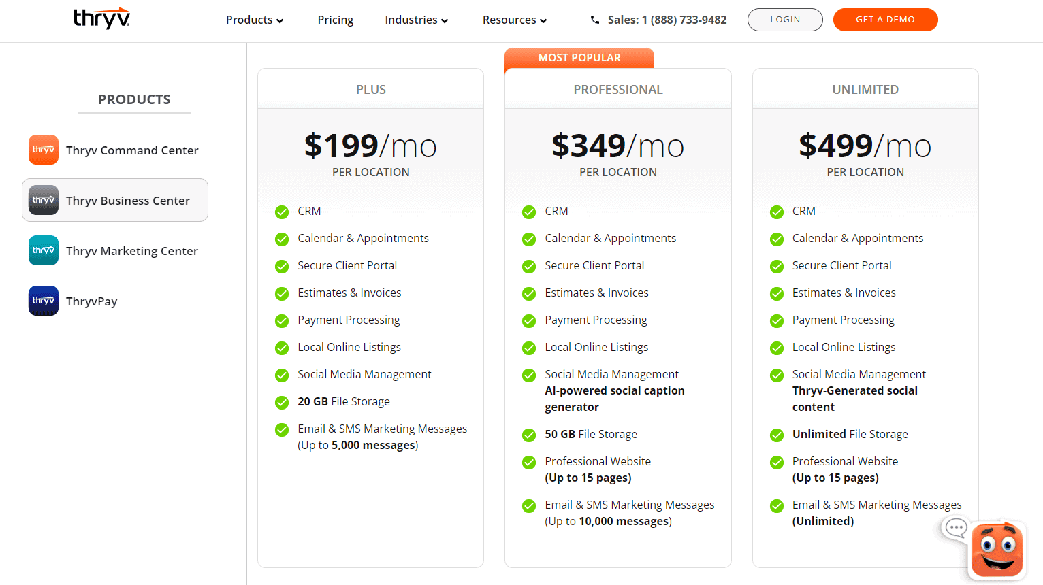Click the MOST POPULAR banner tab
This screenshot has height=585, width=1043.
(x=579, y=57)
